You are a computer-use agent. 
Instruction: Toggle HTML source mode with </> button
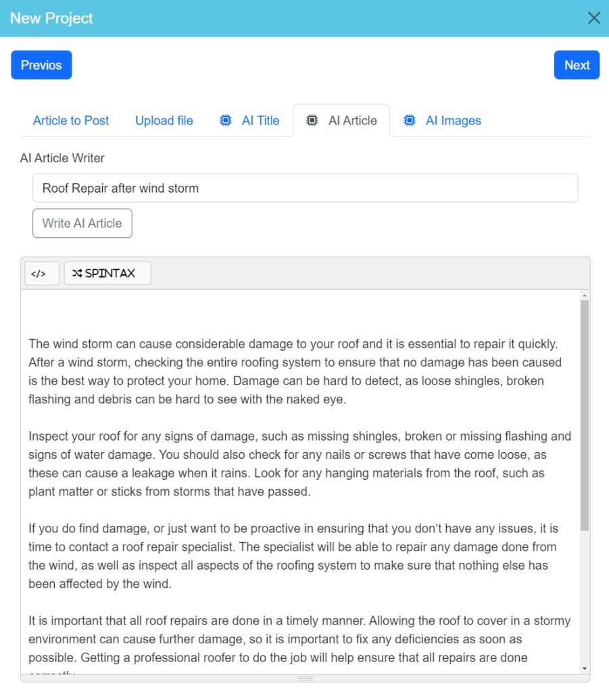(41, 273)
